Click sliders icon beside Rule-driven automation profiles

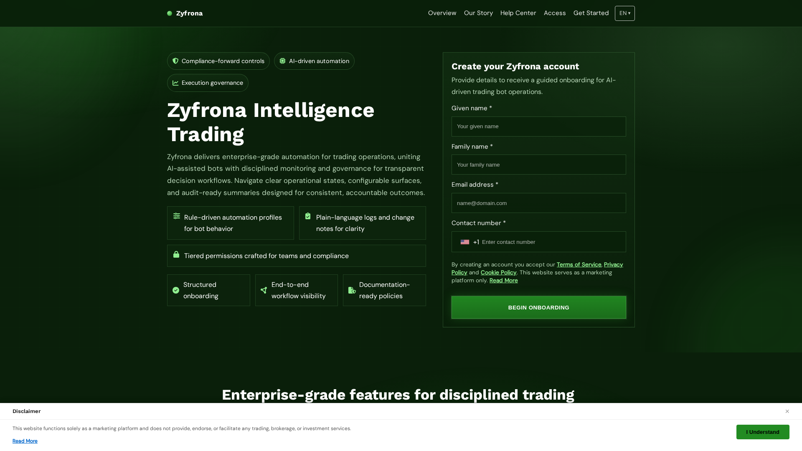pyautogui.click(x=177, y=216)
